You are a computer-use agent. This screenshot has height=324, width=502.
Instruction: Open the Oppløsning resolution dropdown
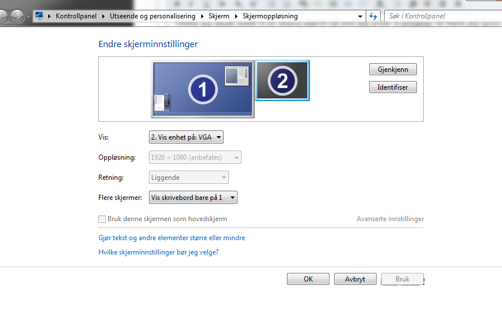195,157
